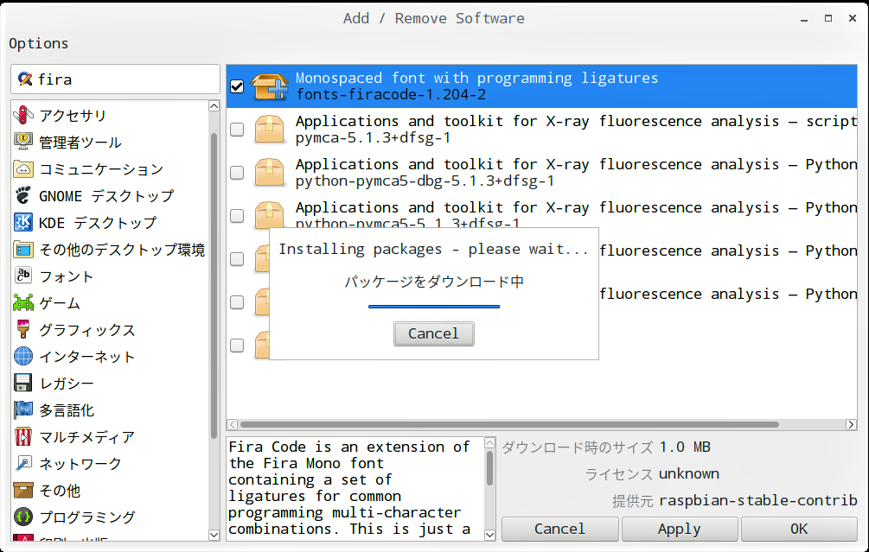Open the プログラミング braces icon

(x=22, y=517)
